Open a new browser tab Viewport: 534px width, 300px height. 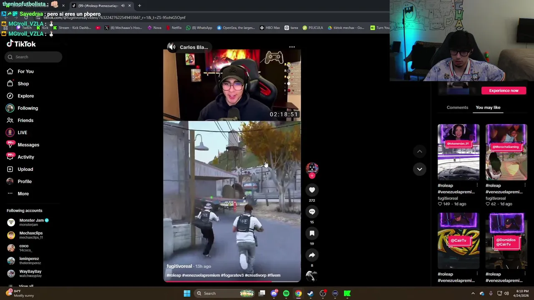139,6
